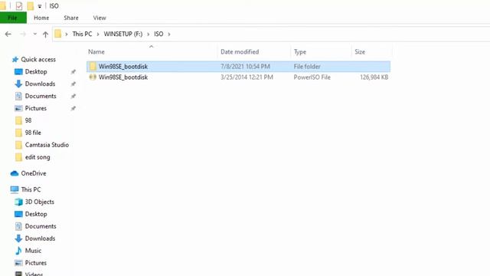Screen dimensions: 490x276
Task: Open the View ribbon tab
Action: tap(100, 18)
